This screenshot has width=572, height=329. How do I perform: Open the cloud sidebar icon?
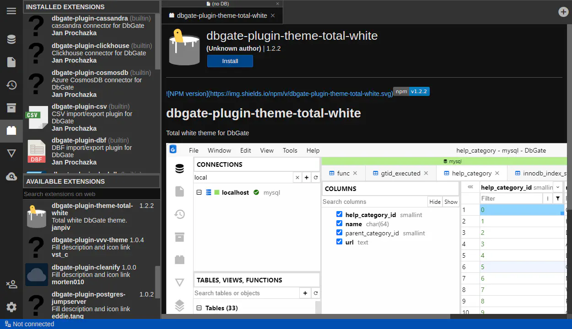click(11, 176)
